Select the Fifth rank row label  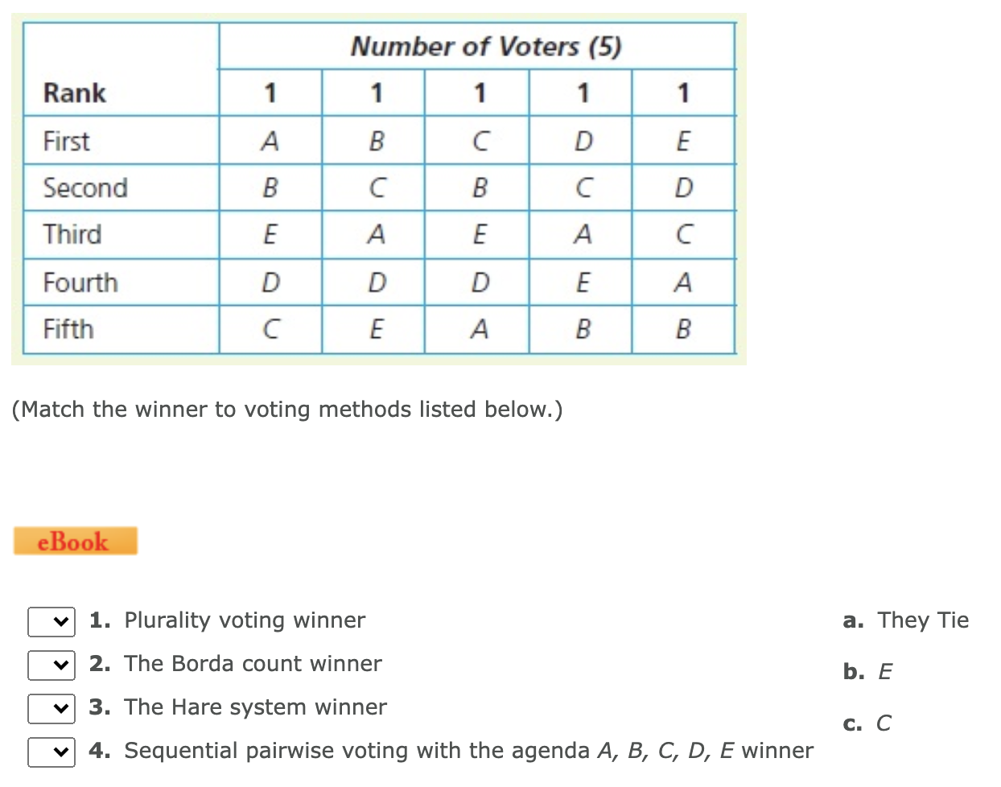[x=67, y=328]
